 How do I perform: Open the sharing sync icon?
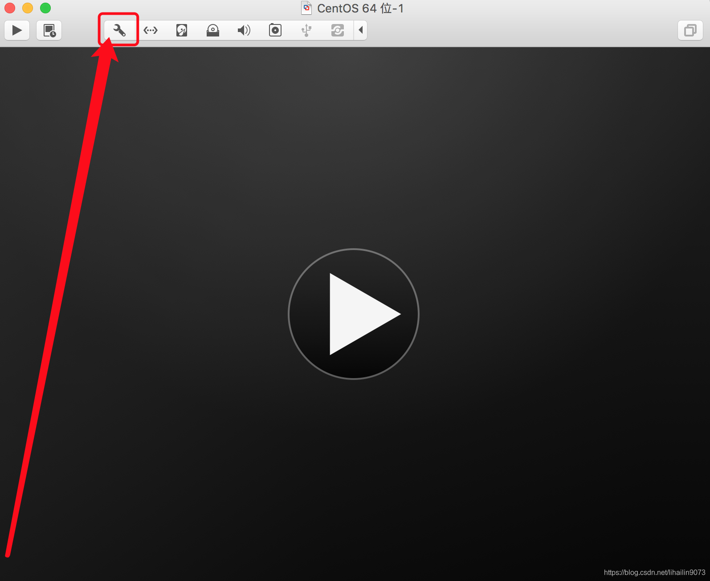click(x=338, y=30)
